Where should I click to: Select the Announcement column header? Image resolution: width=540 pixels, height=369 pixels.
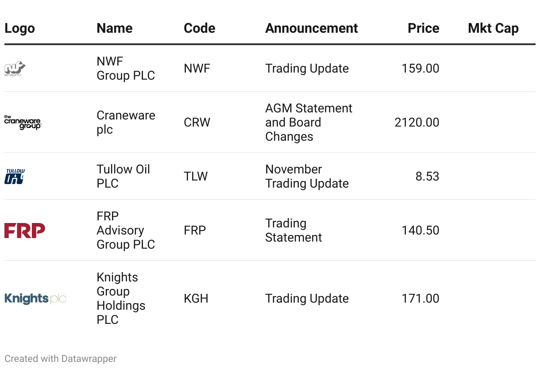click(311, 28)
